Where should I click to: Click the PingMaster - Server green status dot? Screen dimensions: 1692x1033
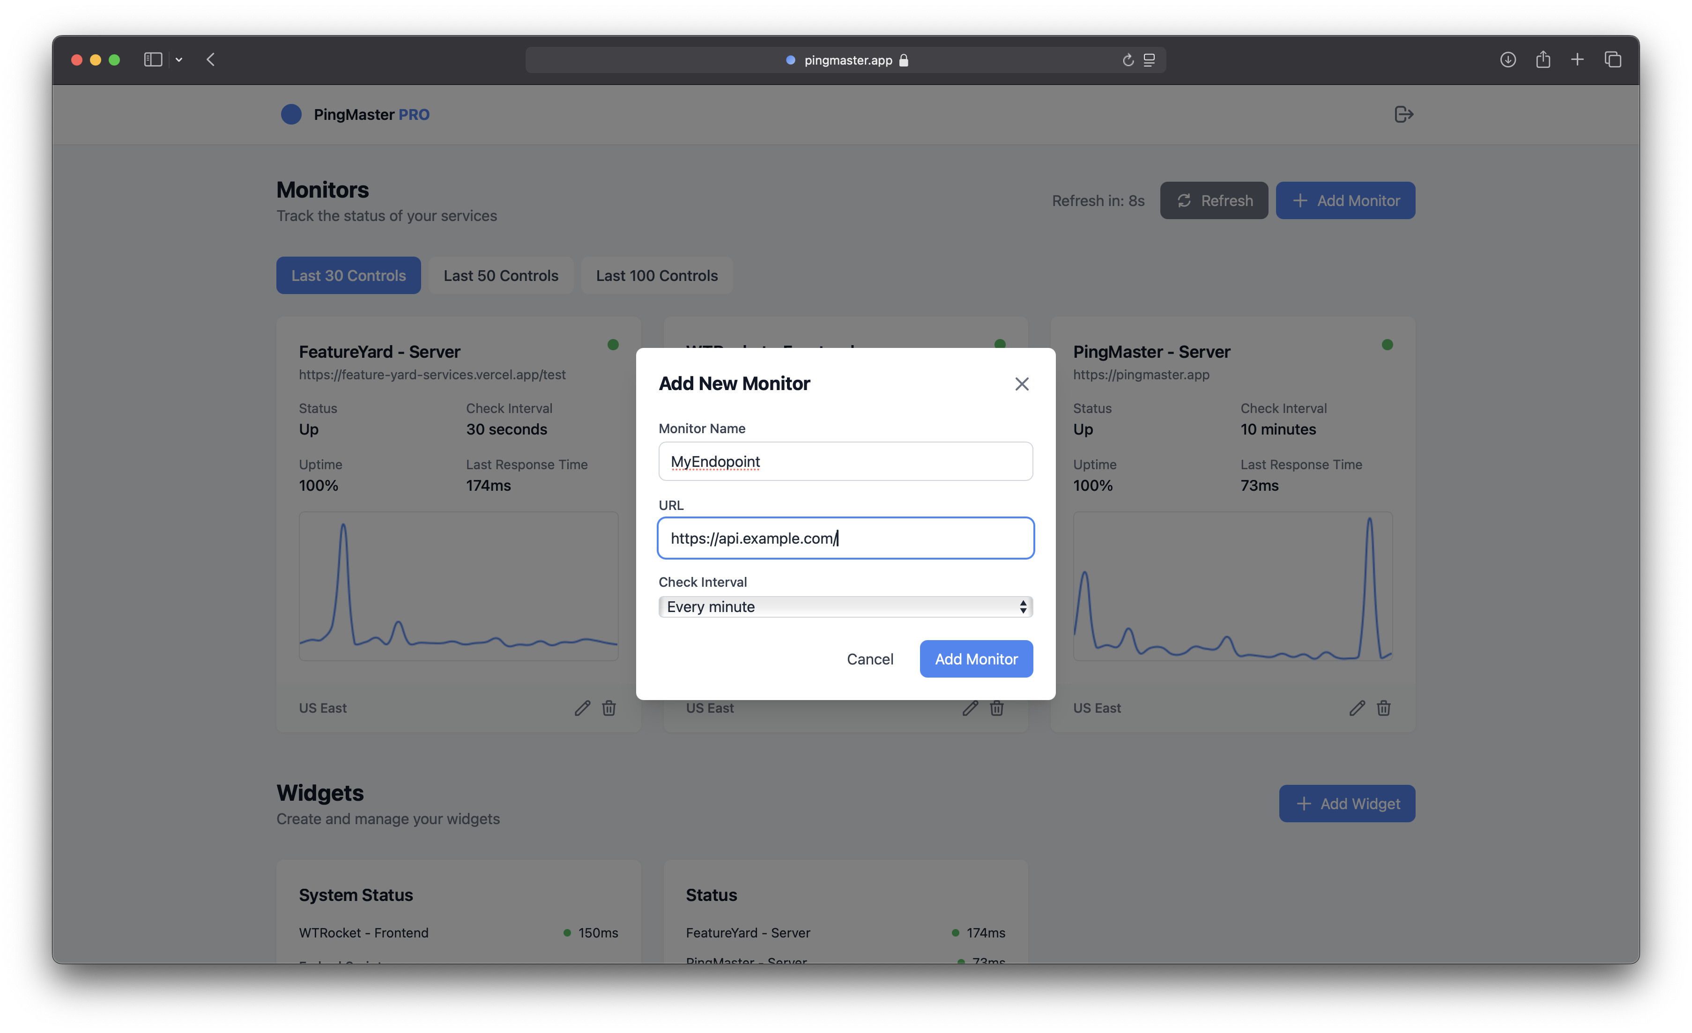tap(1387, 345)
